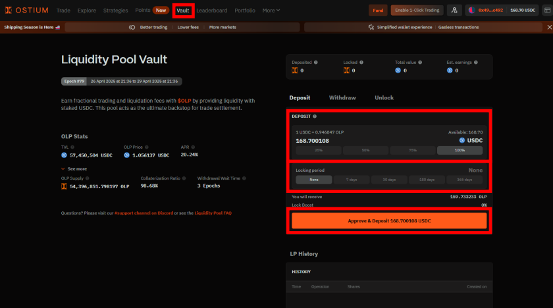553x308 pixels.
Task: Click the USDC icon beside TVL value
Action: click(64, 155)
